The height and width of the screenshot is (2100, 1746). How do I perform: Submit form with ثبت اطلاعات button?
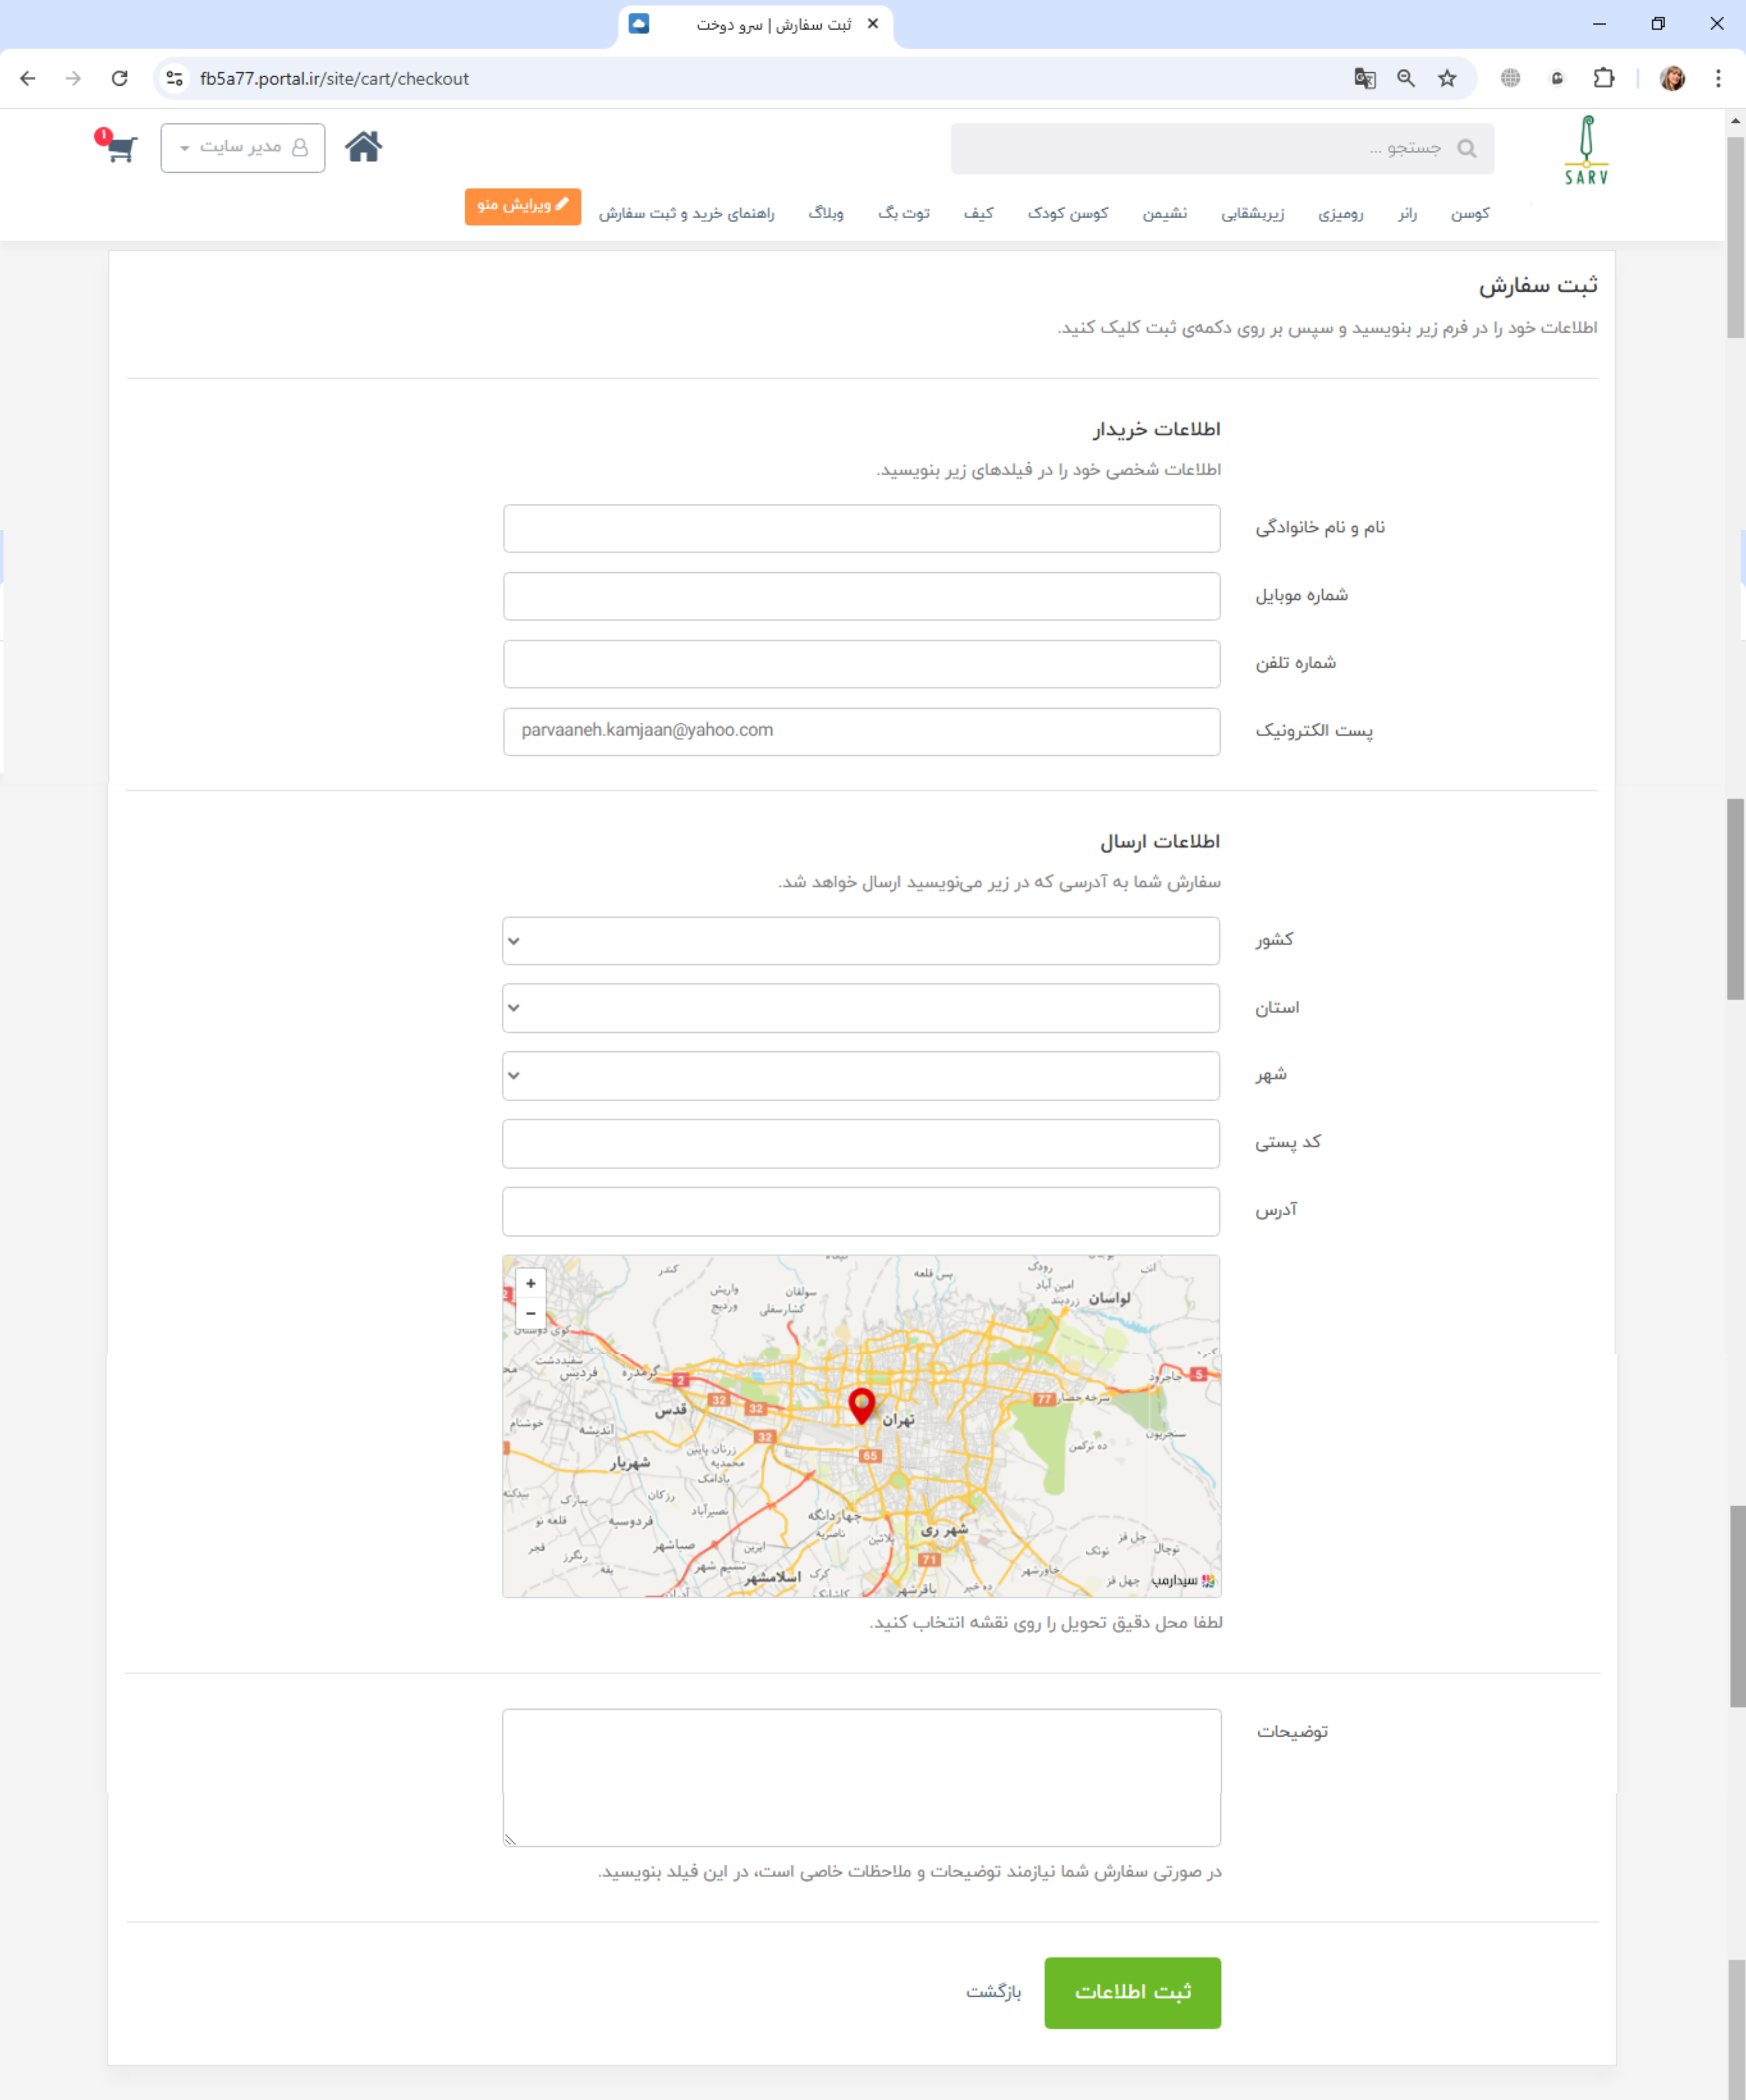pyautogui.click(x=1132, y=1992)
